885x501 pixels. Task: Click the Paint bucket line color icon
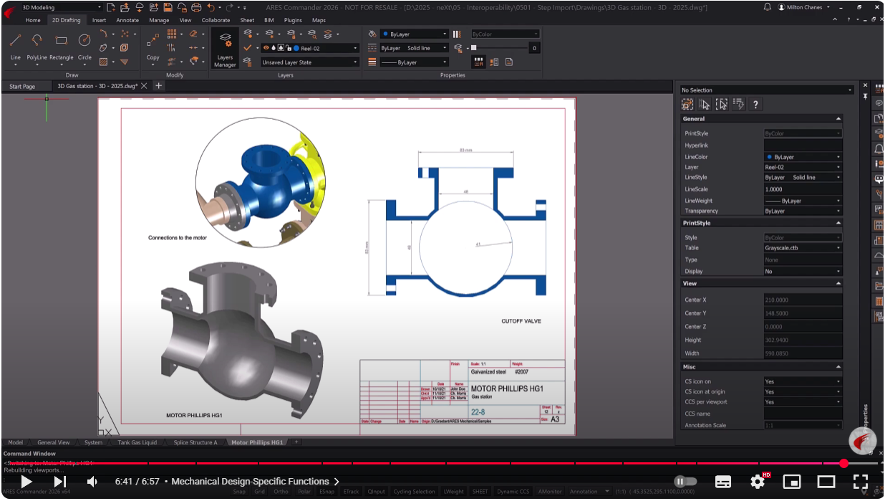(372, 34)
